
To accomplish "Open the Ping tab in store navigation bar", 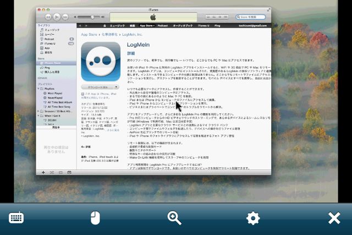I will (x=217, y=26).
